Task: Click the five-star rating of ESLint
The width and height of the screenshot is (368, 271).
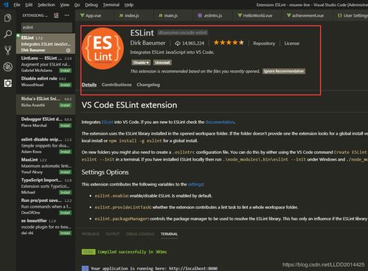Action: [x=229, y=43]
